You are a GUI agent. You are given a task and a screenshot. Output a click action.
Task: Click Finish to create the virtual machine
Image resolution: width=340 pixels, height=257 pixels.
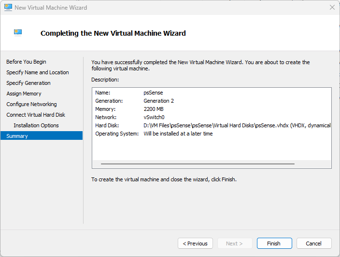[274, 243]
